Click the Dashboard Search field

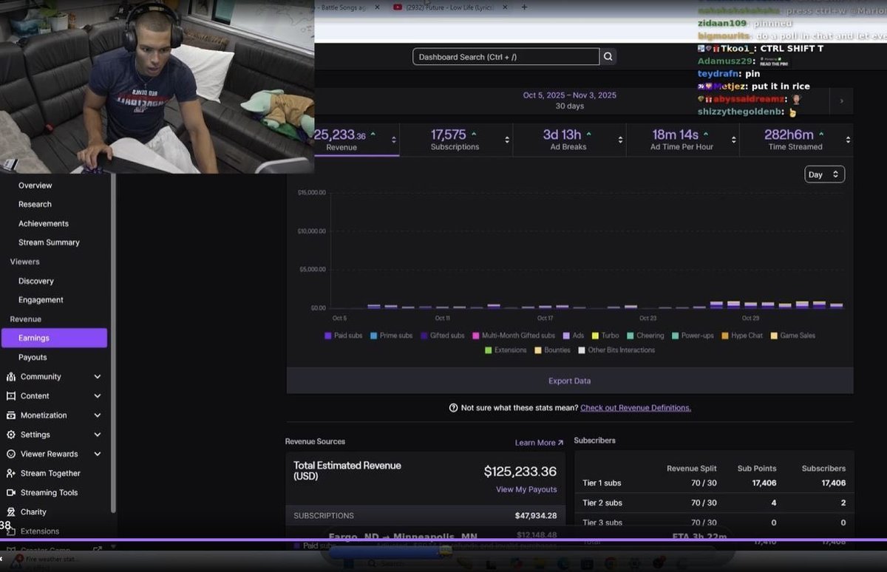pyautogui.click(x=506, y=57)
